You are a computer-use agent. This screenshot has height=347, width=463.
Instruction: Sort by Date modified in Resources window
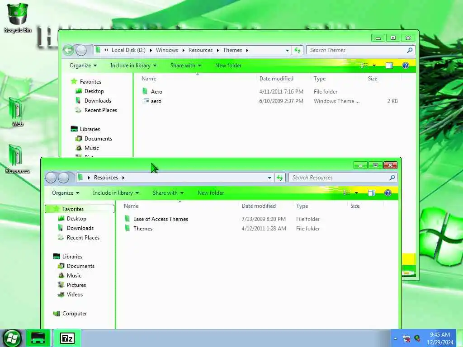click(258, 206)
